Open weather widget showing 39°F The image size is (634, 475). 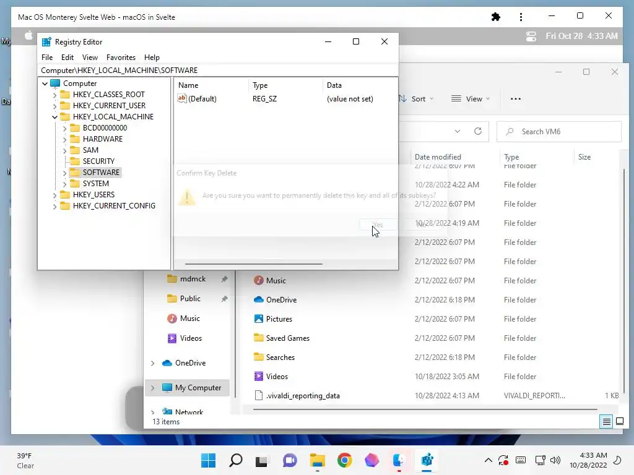click(25, 460)
